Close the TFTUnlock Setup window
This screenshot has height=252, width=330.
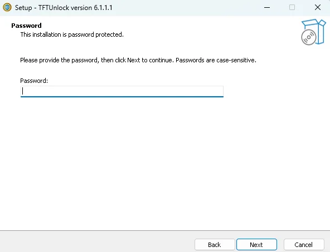(x=317, y=8)
